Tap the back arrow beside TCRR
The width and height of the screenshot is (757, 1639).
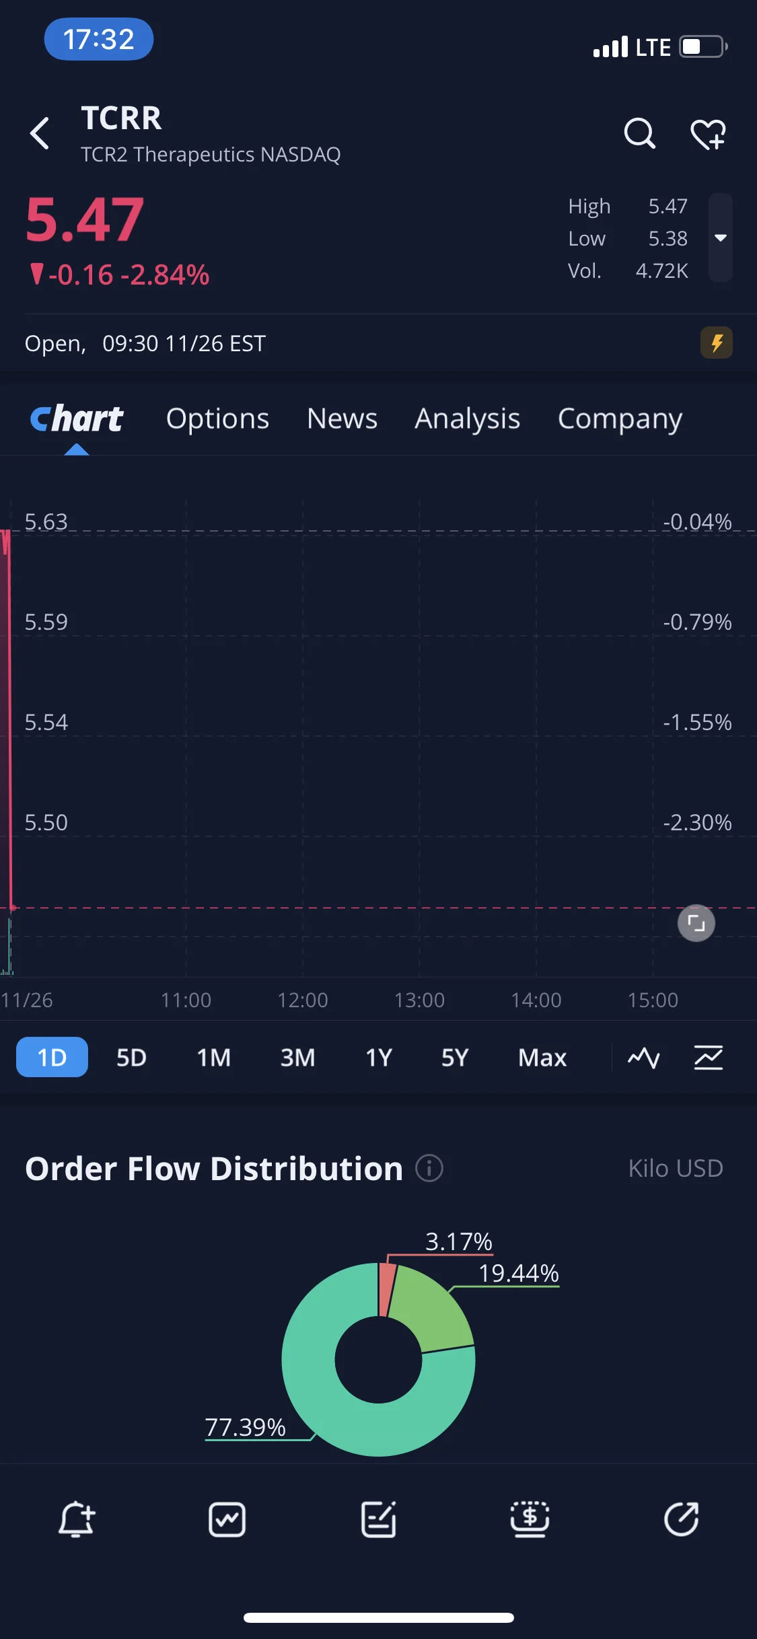(x=40, y=133)
